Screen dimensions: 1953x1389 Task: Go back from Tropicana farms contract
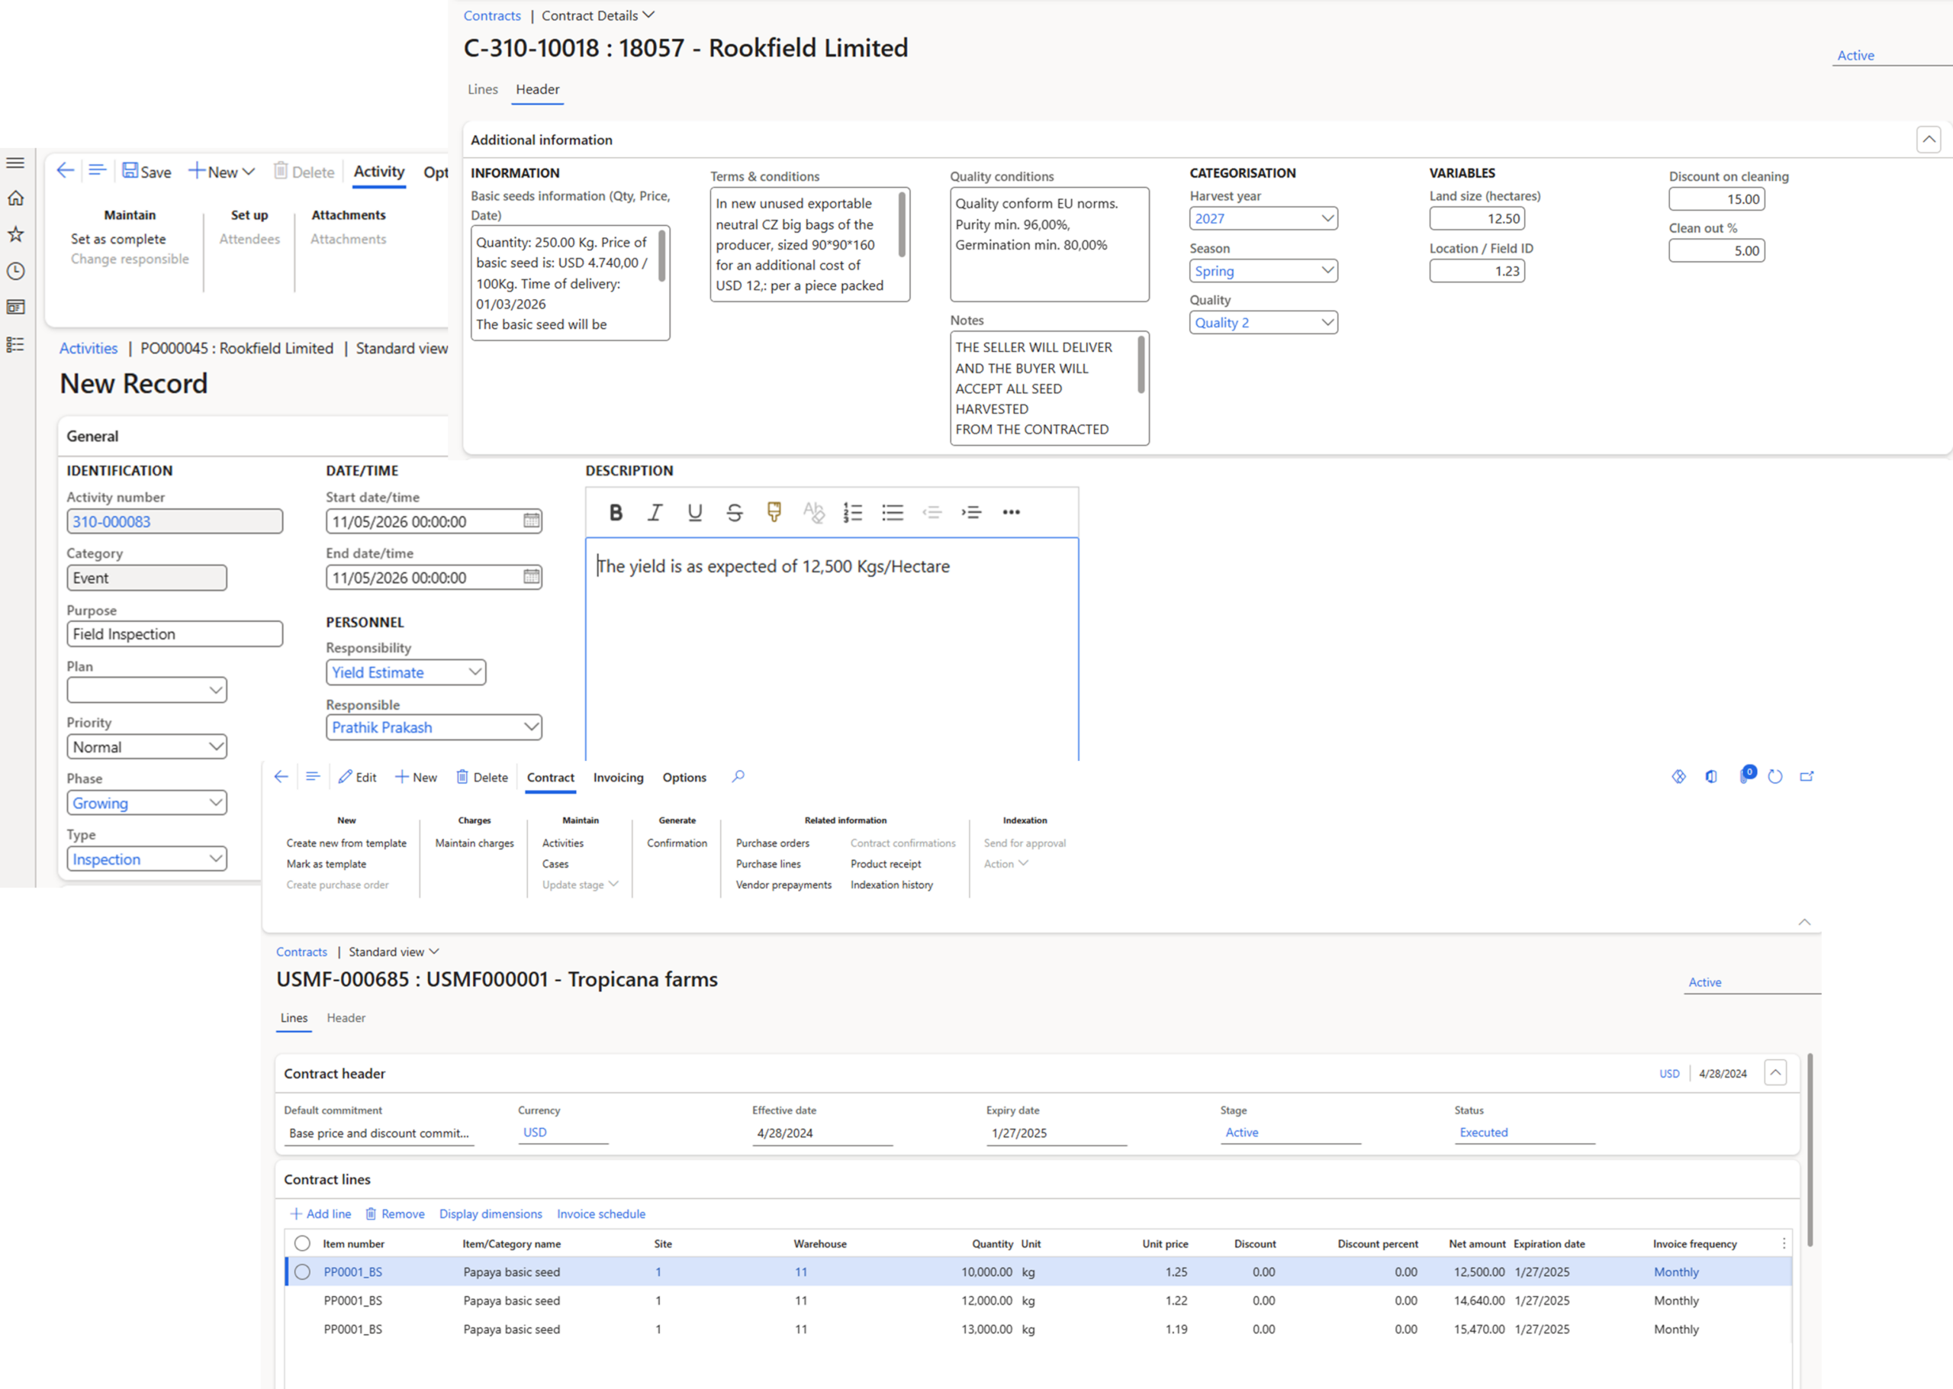[280, 777]
